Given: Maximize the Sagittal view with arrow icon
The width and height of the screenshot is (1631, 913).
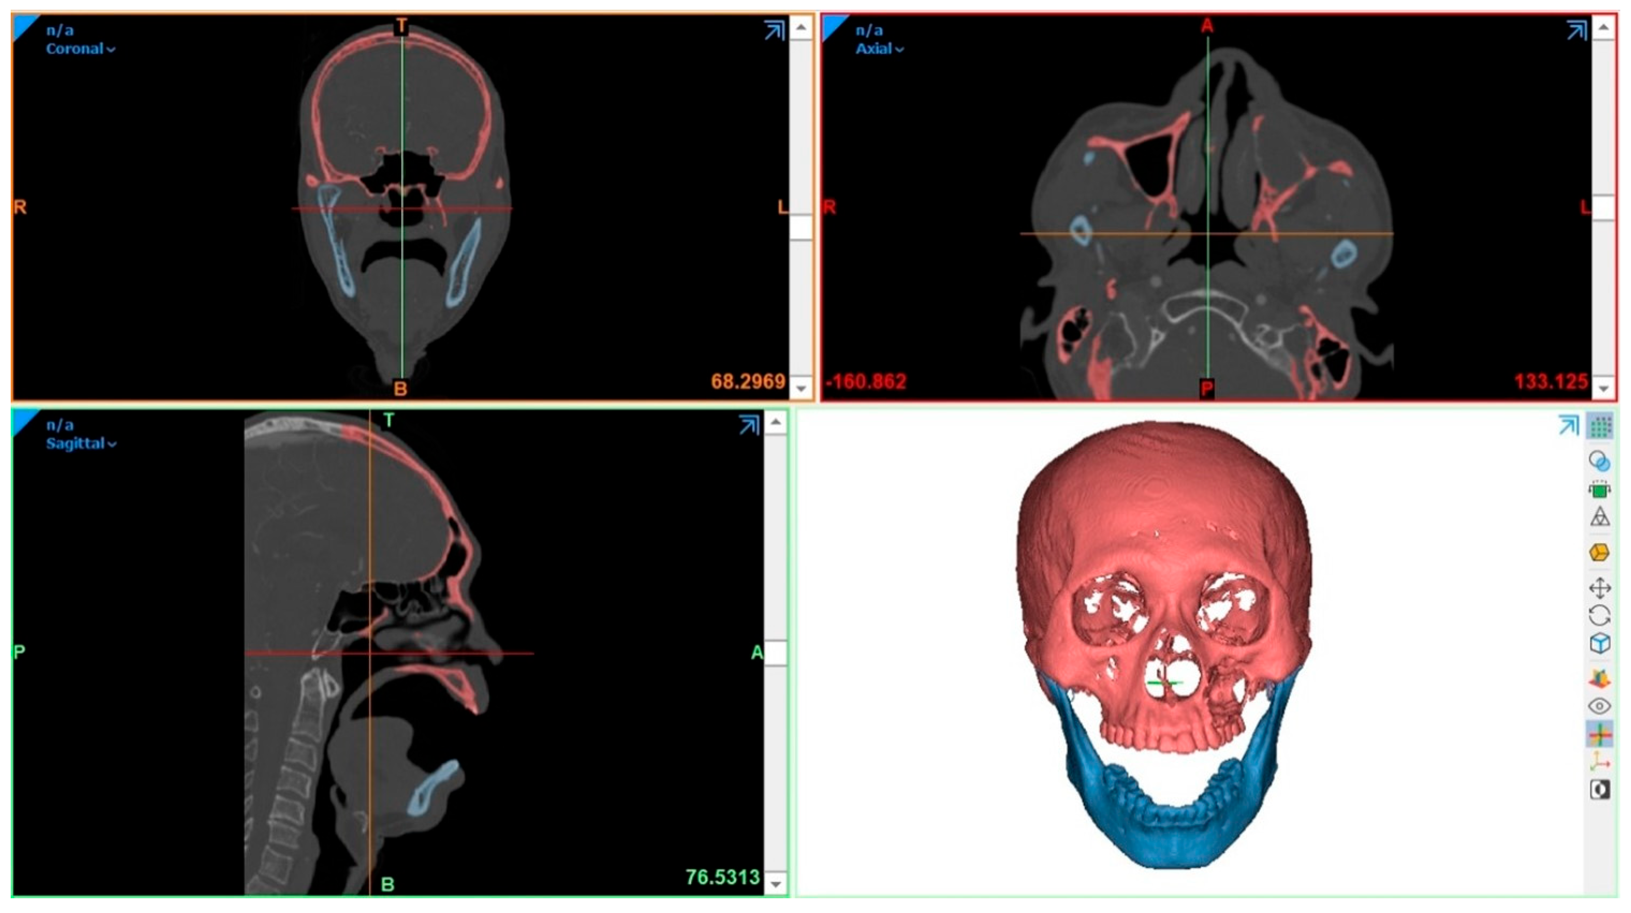Looking at the screenshot, I should (x=749, y=425).
